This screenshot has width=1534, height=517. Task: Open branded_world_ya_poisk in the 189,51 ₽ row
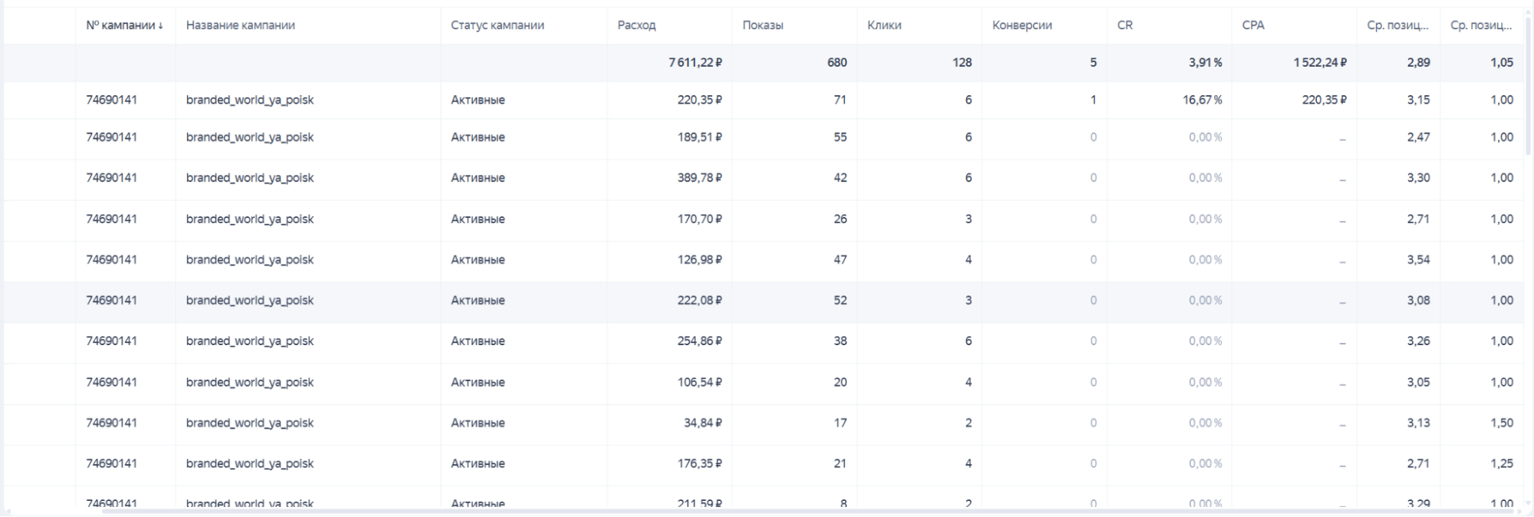point(249,137)
